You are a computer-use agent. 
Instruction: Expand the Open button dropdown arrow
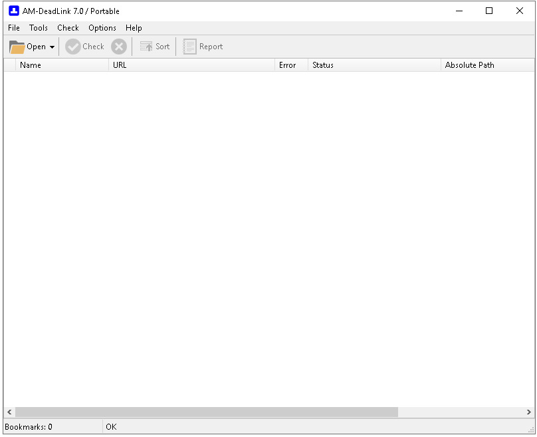(52, 47)
